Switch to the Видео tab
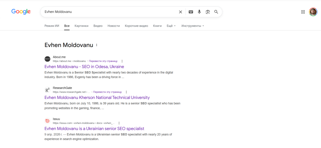321x148 pixels. pos(98,26)
